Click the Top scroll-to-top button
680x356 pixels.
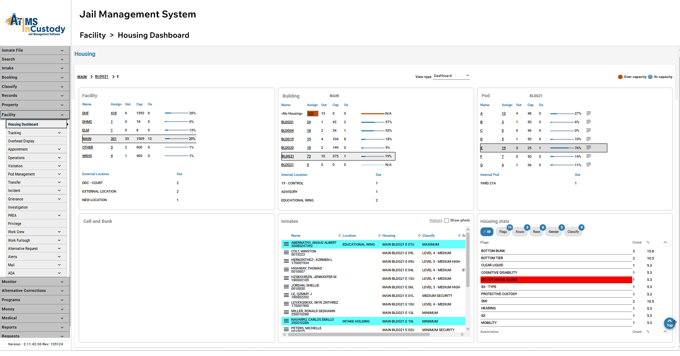coord(669,323)
